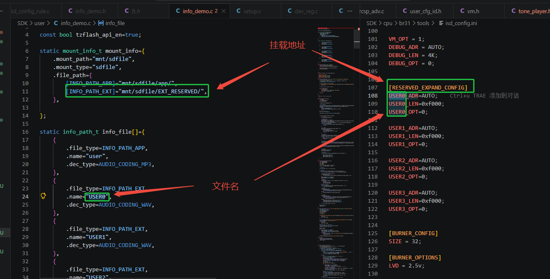The height and width of the screenshot is (279, 550).
Task: Open the br31 folder breadcrumb
Action: (x=404, y=23)
